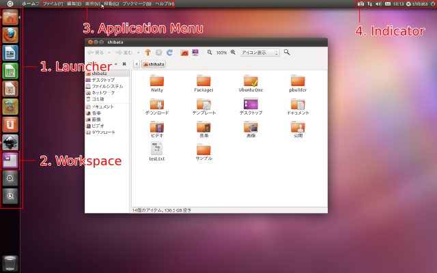Open the アイコン表示 view mode dropdown
This screenshot has width=437, height=273.
(259, 53)
